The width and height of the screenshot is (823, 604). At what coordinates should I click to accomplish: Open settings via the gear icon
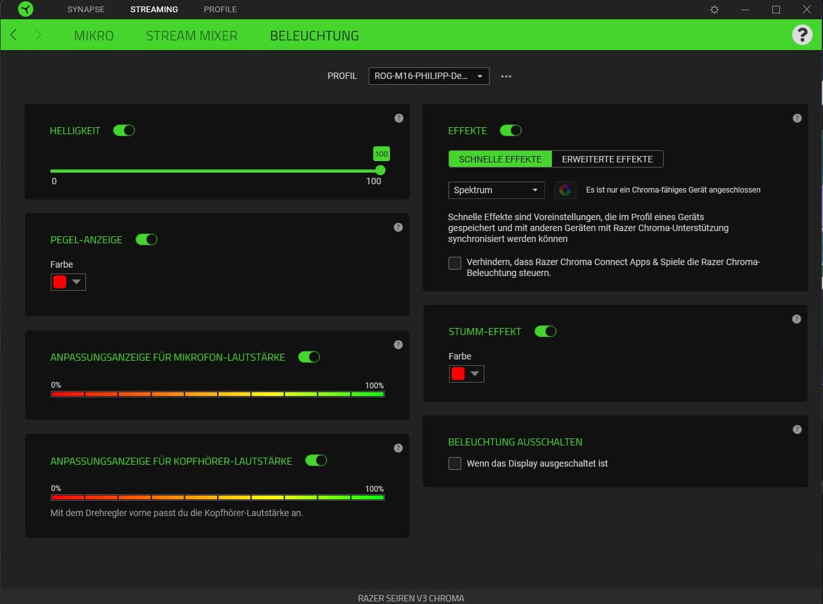(714, 10)
